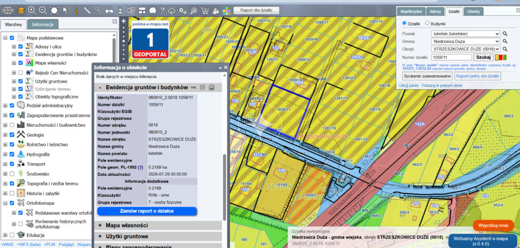The width and height of the screenshot is (520, 248).
Task: Select the Budynki radio button
Action: point(427,23)
